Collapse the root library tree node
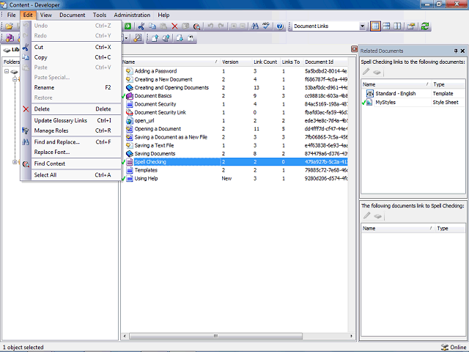This screenshot has height=352, width=469. 7,71
